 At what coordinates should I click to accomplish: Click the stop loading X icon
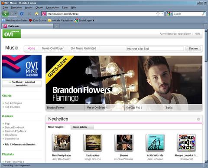point(29,14)
